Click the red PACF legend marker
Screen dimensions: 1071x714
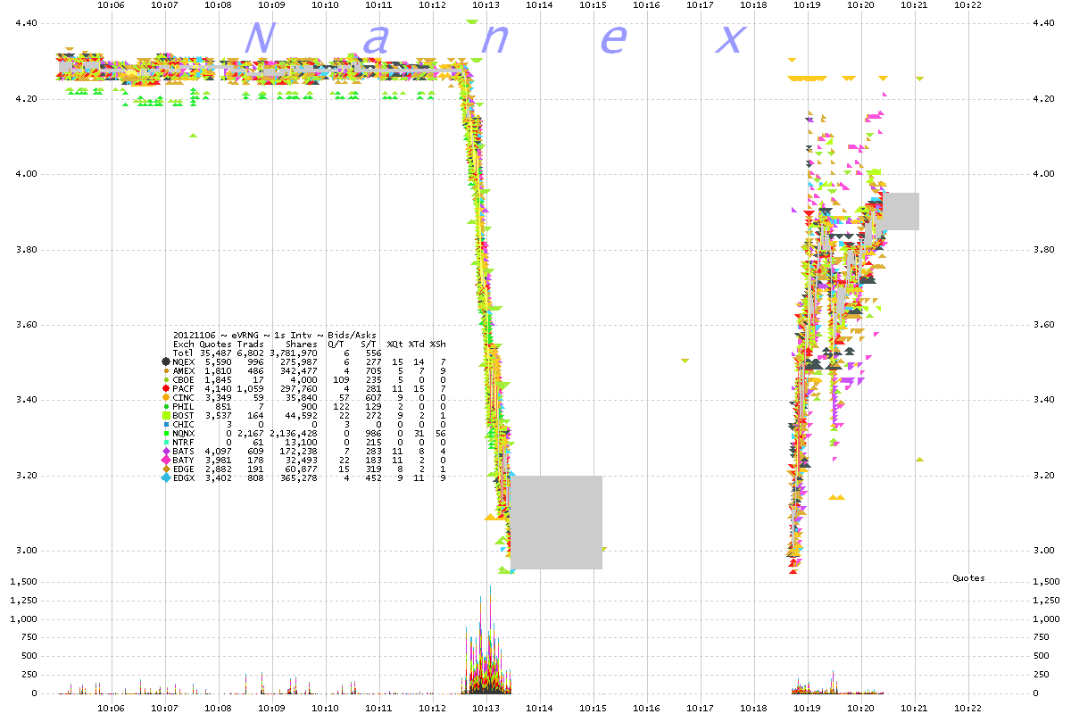166,388
